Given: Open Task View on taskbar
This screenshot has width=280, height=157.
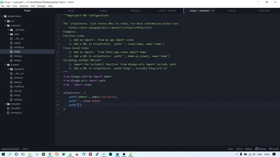Looking at the screenshot, I should [23, 154].
